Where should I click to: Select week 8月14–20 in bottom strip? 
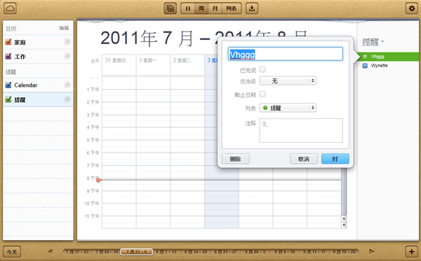tap(196, 252)
